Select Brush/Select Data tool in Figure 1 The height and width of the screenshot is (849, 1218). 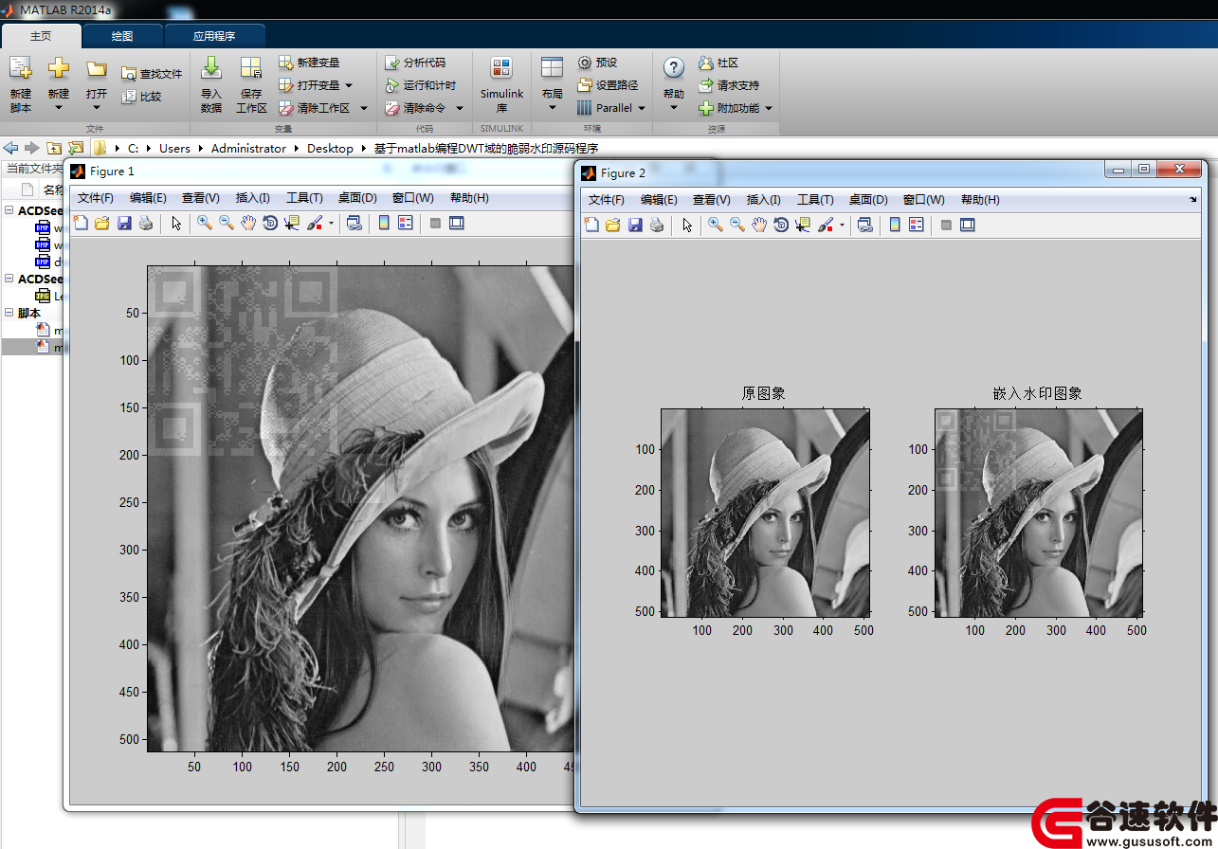coord(316,223)
